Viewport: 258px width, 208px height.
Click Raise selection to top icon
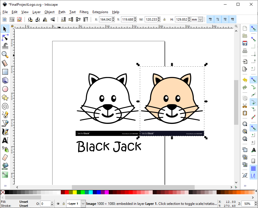tap(86, 19)
